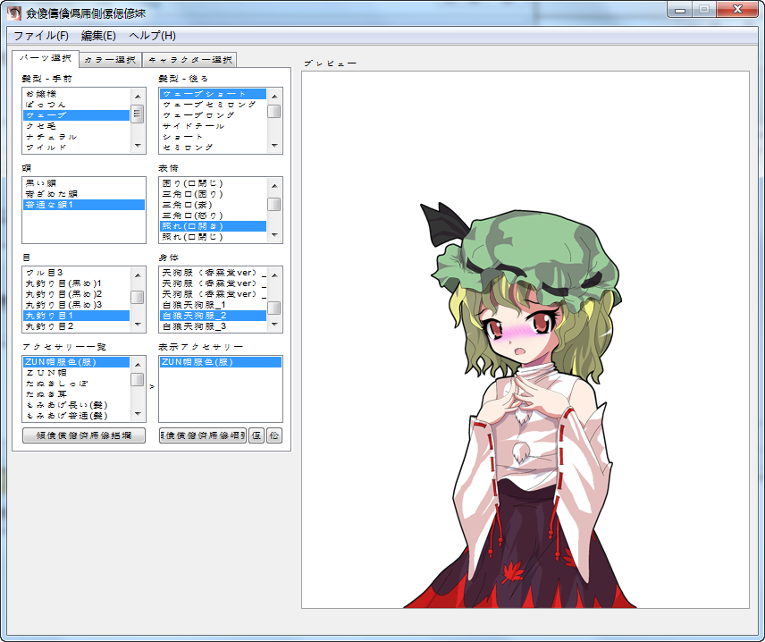Click the 身体 list scroll-down arrow
Viewport: 765px width, 642px height.
[274, 325]
